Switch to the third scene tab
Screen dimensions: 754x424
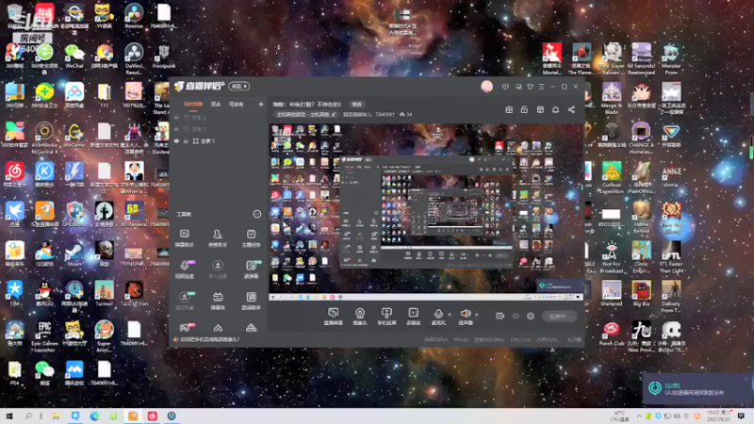coord(237,104)
